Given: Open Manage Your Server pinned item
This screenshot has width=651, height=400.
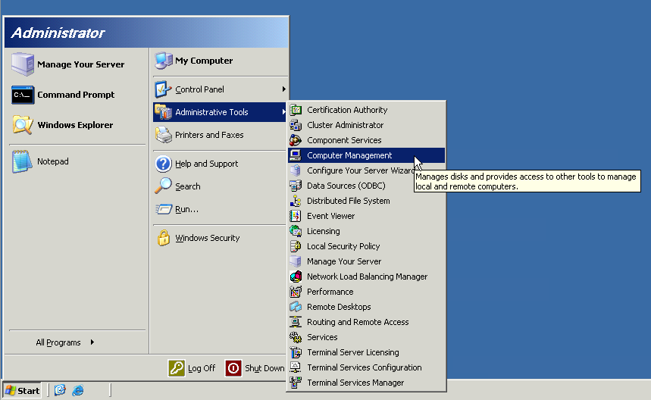Looking at the screenshot, I should click(77, 64).
